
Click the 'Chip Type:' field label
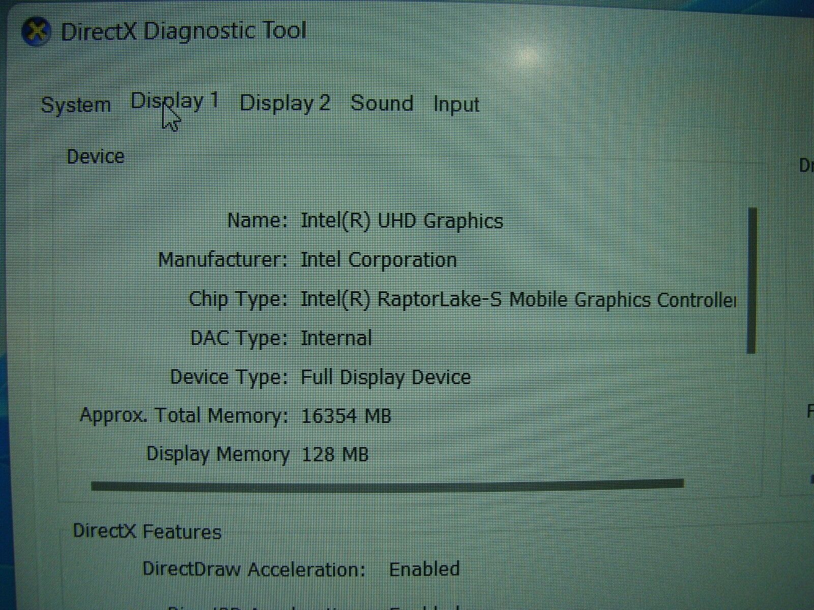(239, 299)
